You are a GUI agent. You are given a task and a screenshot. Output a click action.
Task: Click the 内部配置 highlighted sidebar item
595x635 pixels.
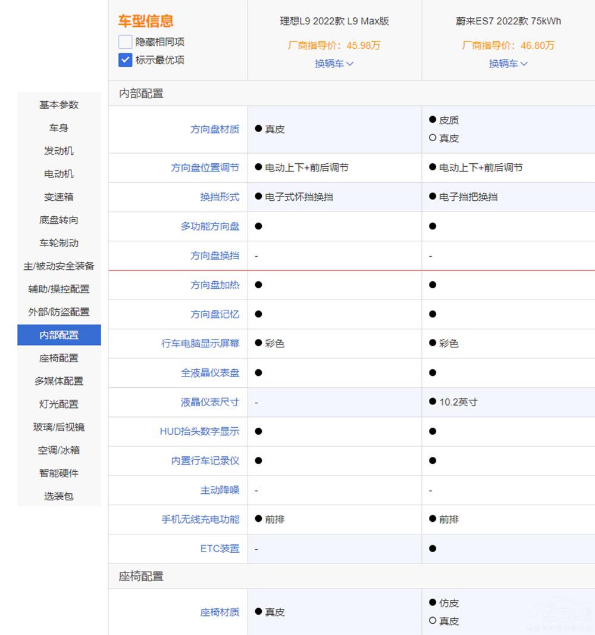point(59,335)
